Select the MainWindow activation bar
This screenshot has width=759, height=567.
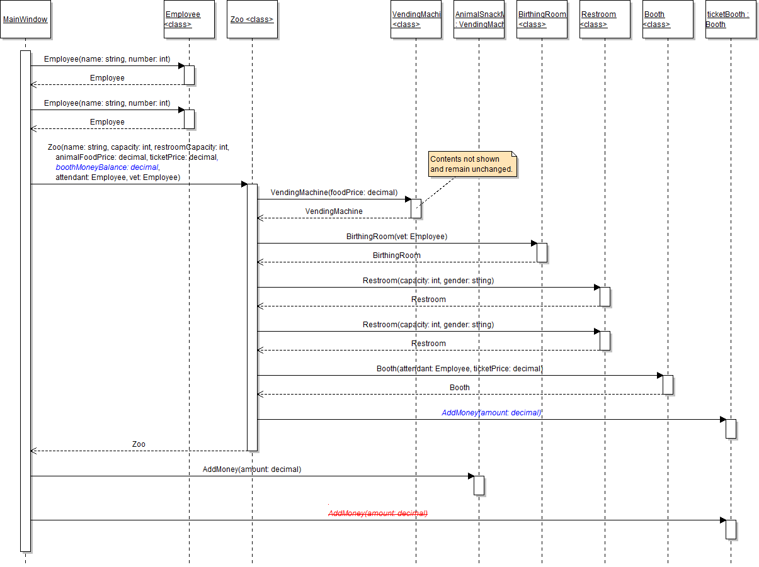coord(25,302)
